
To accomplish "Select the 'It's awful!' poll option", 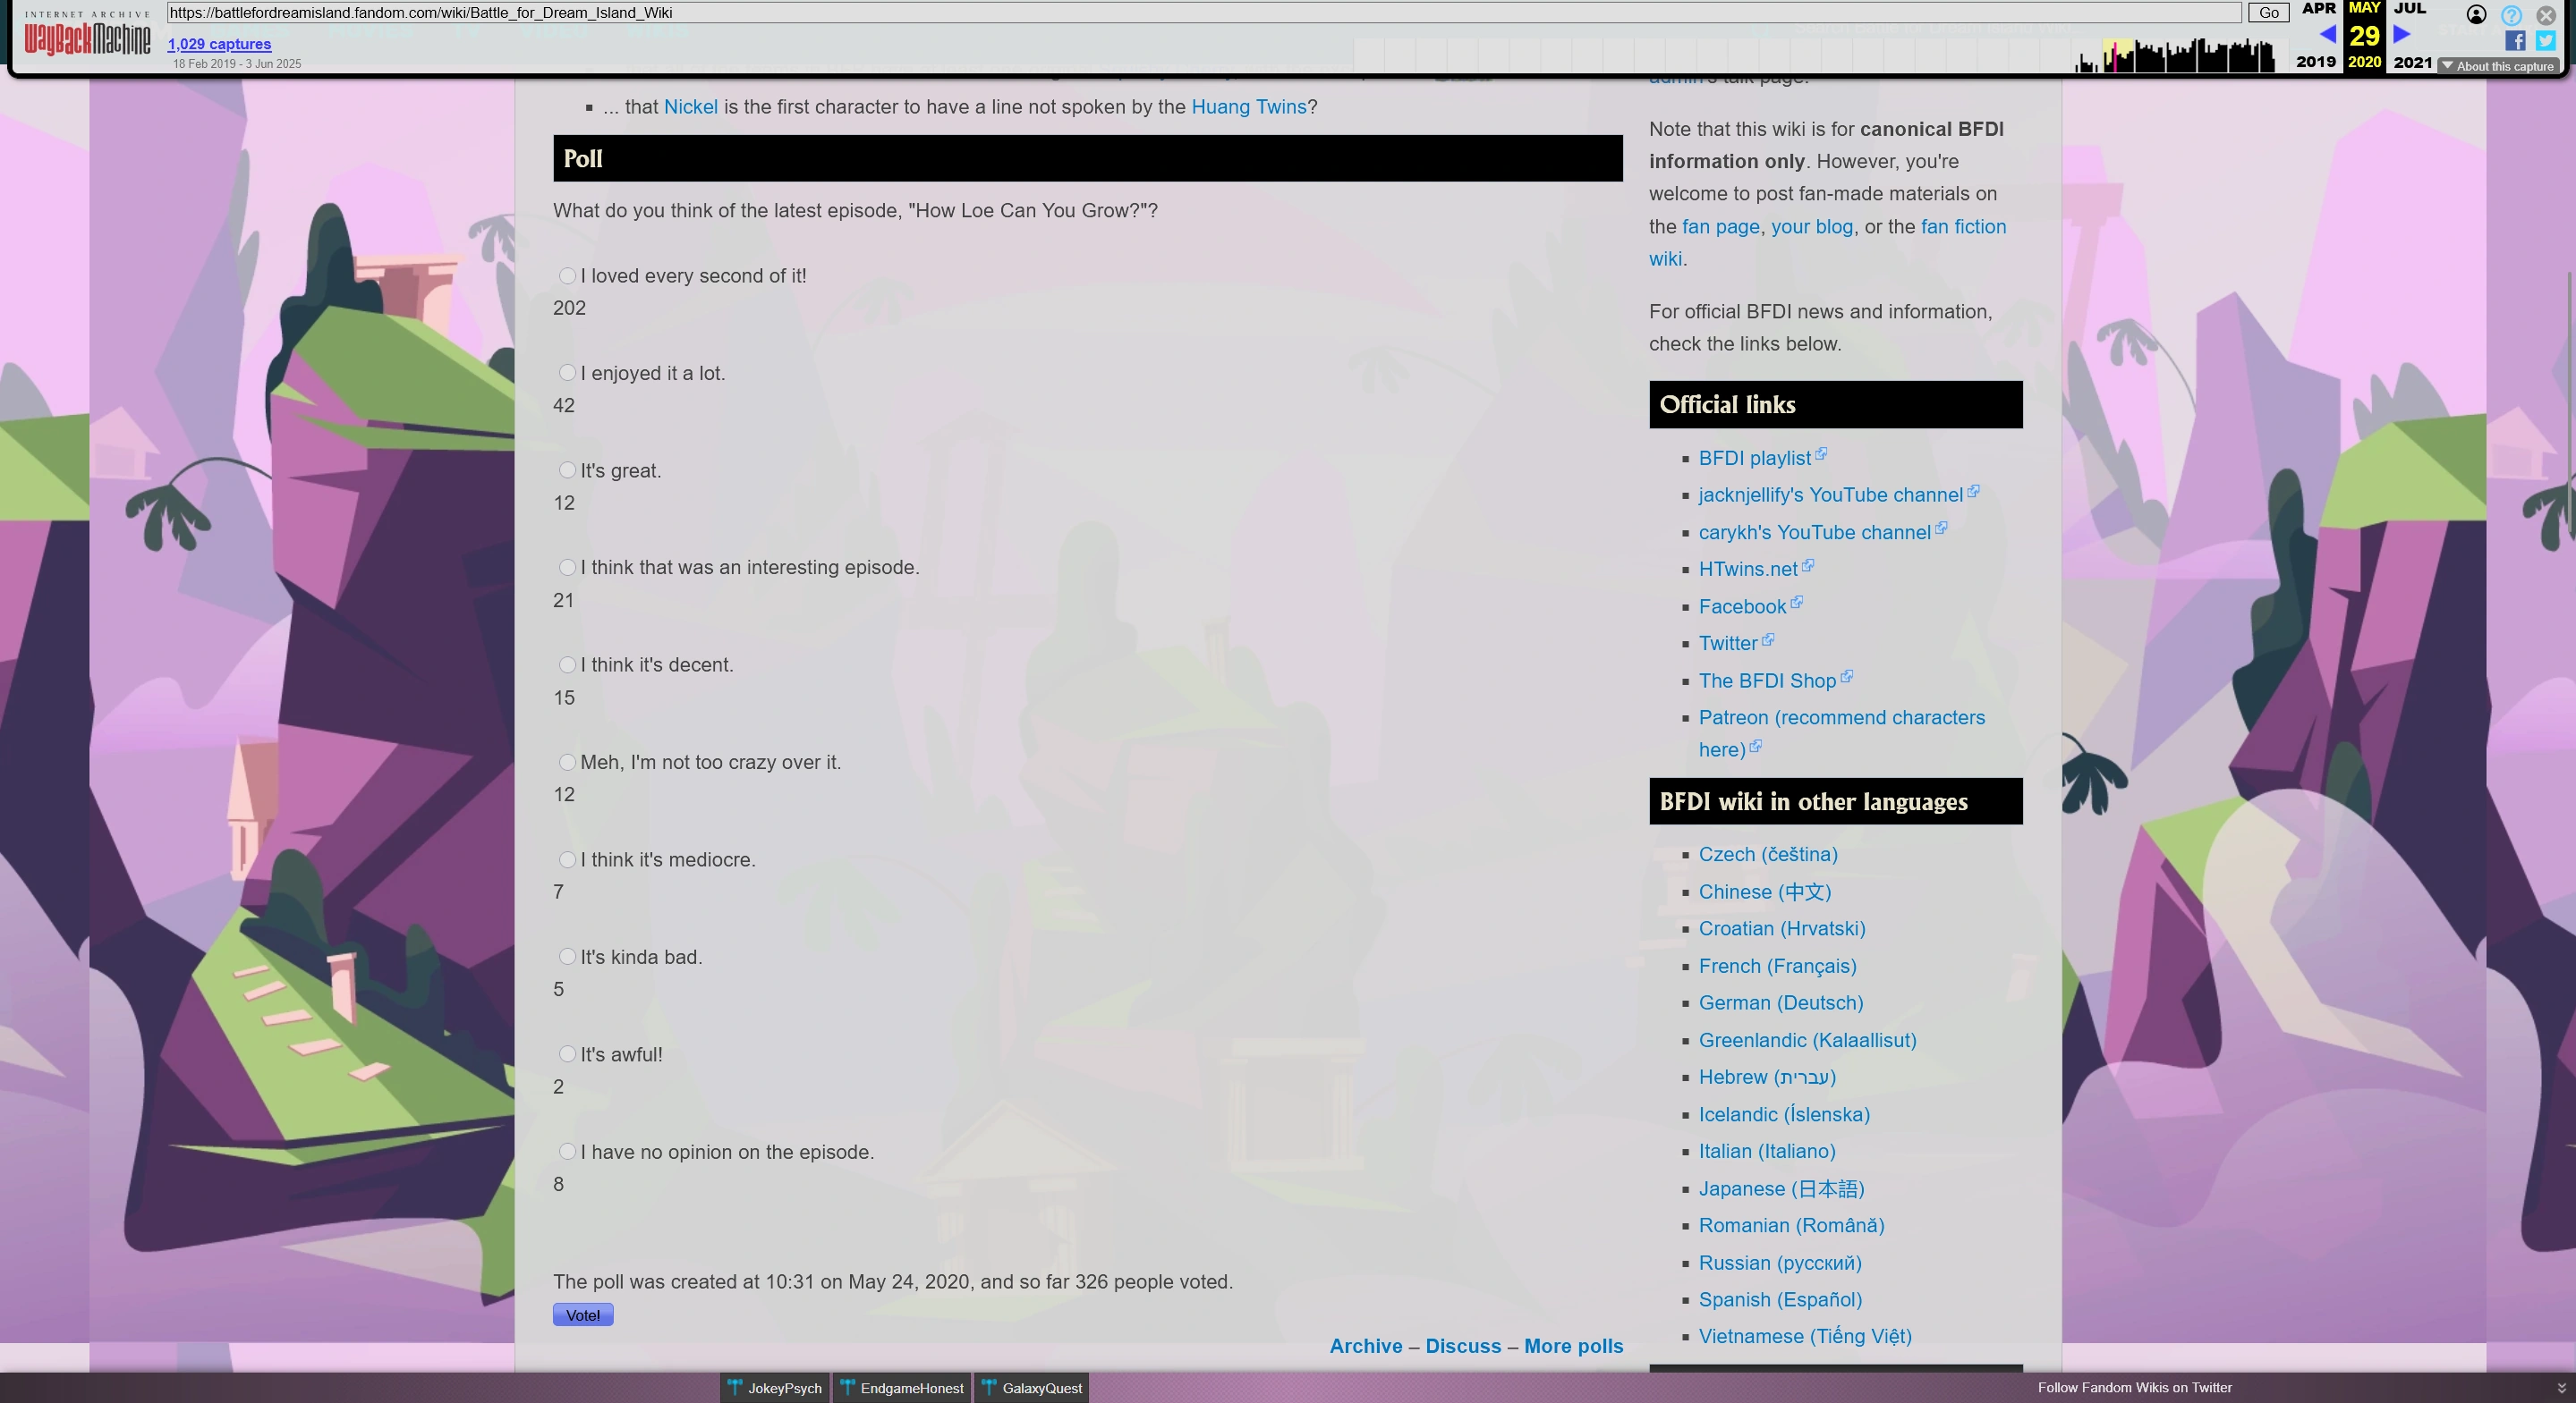I will (x=568, y=1054).
